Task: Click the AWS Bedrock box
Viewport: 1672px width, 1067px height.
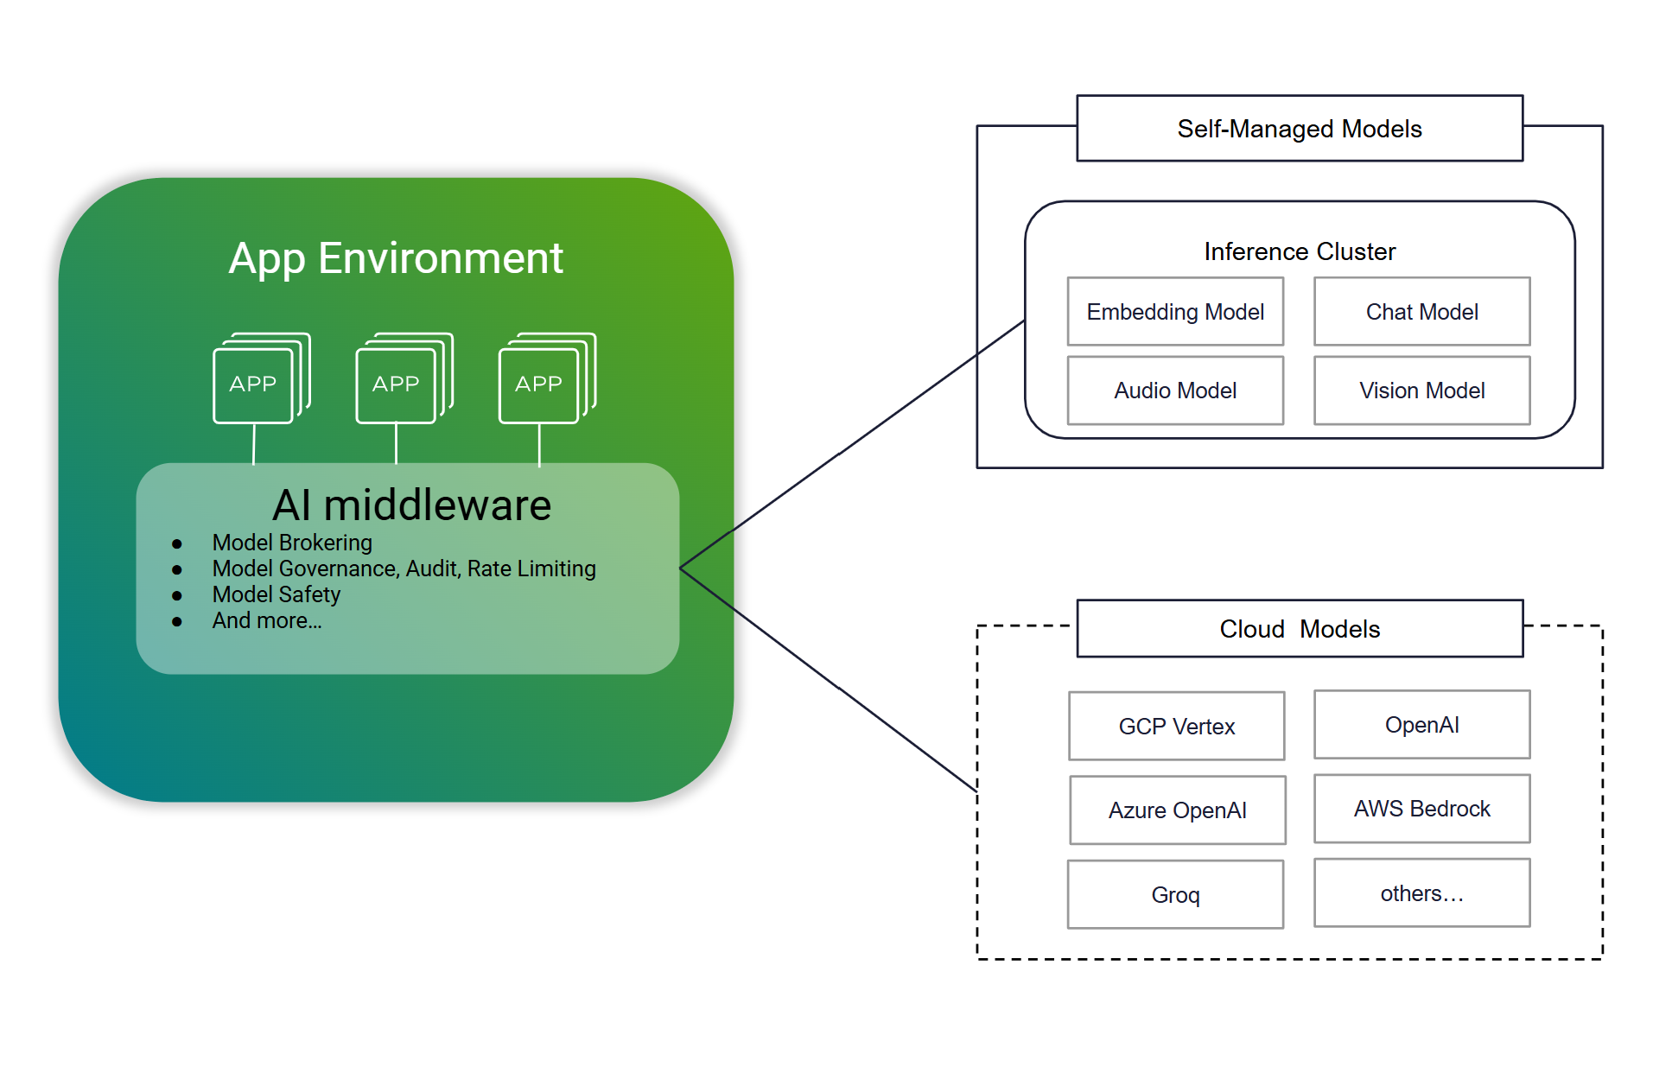Action: (1421, 809)
